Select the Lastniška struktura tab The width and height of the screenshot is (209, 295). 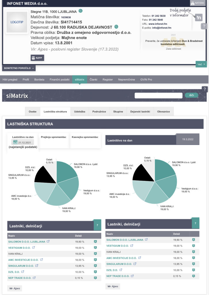[55, 111]
